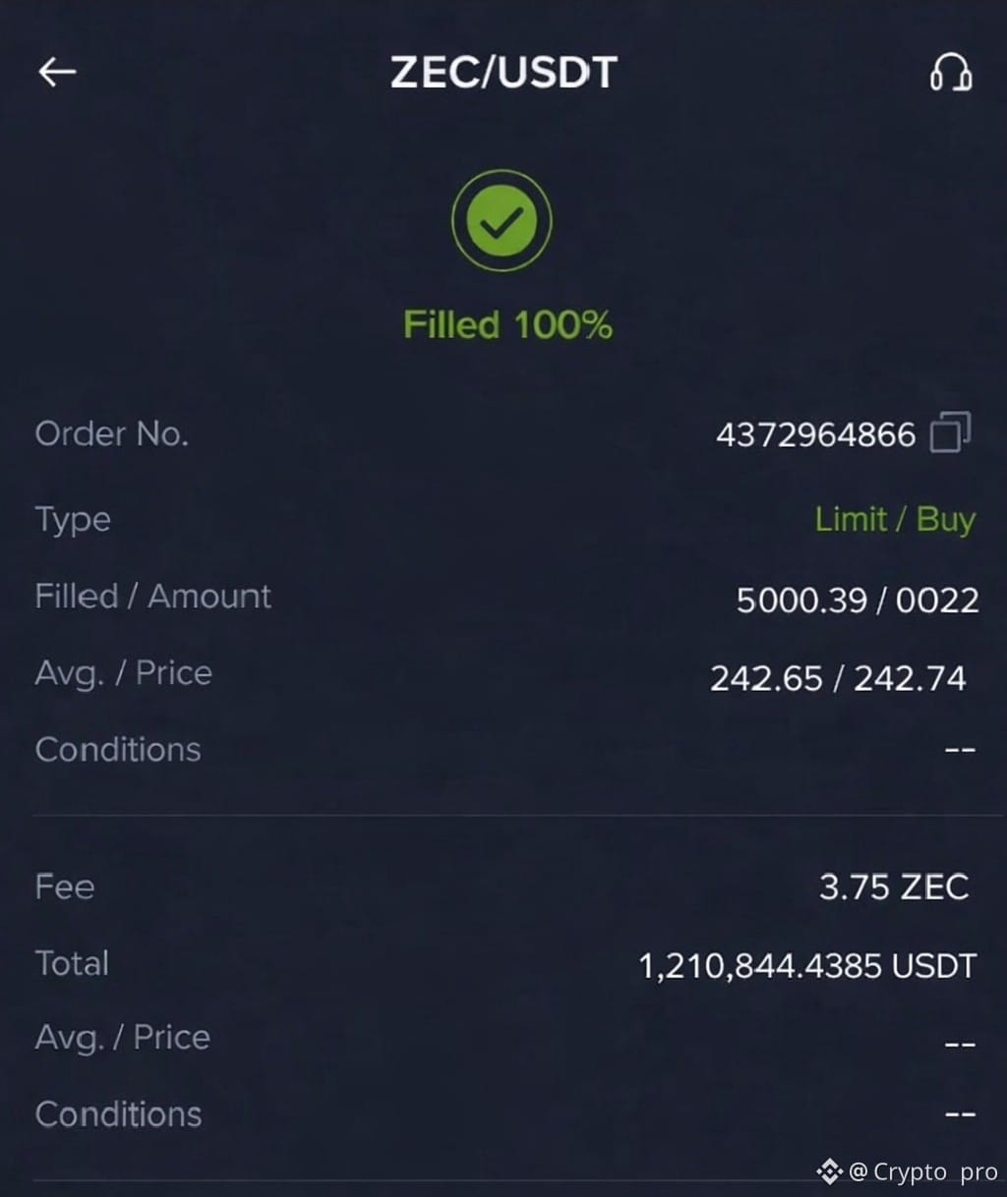Tap total 1,210,844.4385 USDT value
Image resolution: width=1007 pixels, height=1197 pixels.
(x=807, y=966)
